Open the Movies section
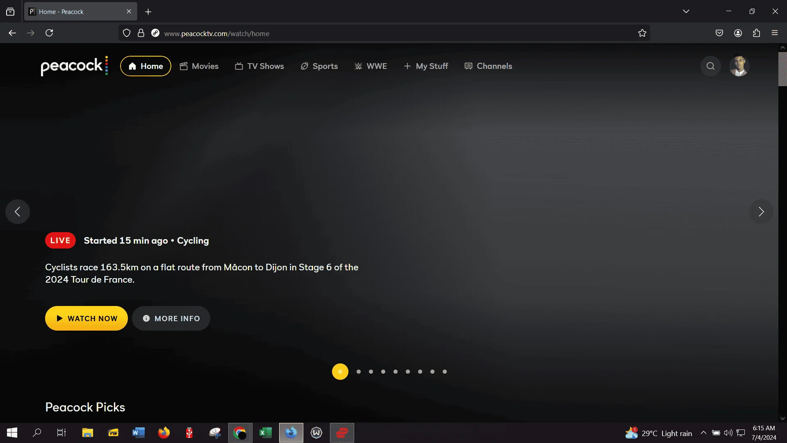787x443 pixels. coord(199,66)
